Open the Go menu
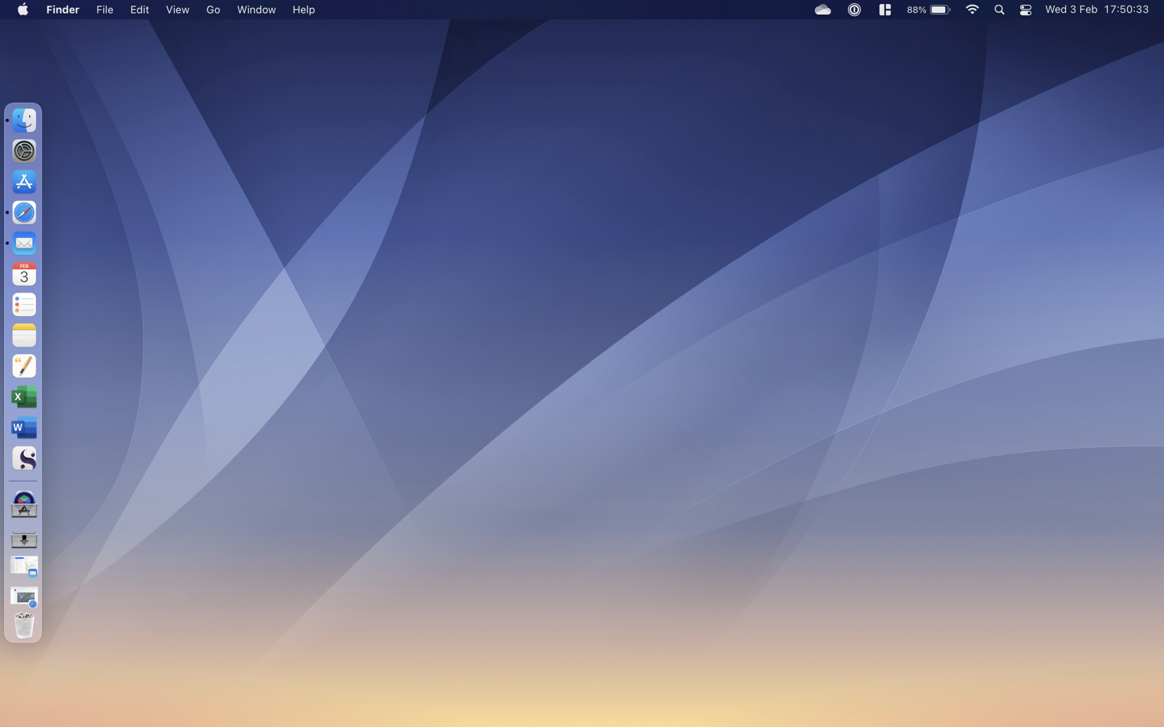The height and width of the screenshot is (727, 1164). pos(213,9)
